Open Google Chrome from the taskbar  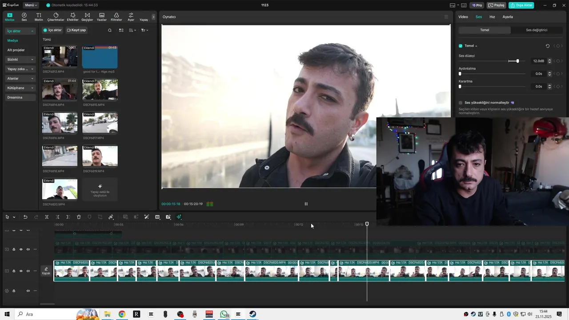tap(122, 314)
